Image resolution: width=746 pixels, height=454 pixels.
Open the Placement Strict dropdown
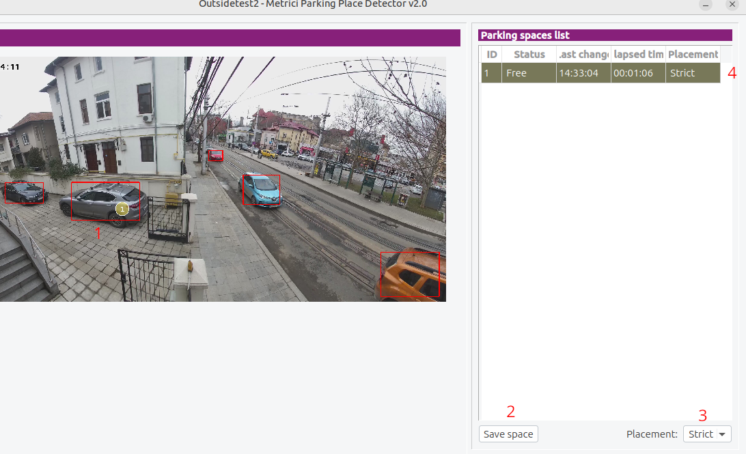(707, 434)
